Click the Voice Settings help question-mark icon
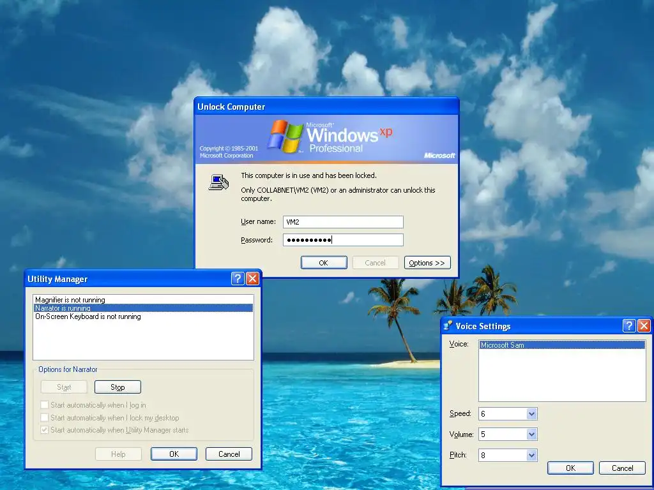 click(628, 325)
